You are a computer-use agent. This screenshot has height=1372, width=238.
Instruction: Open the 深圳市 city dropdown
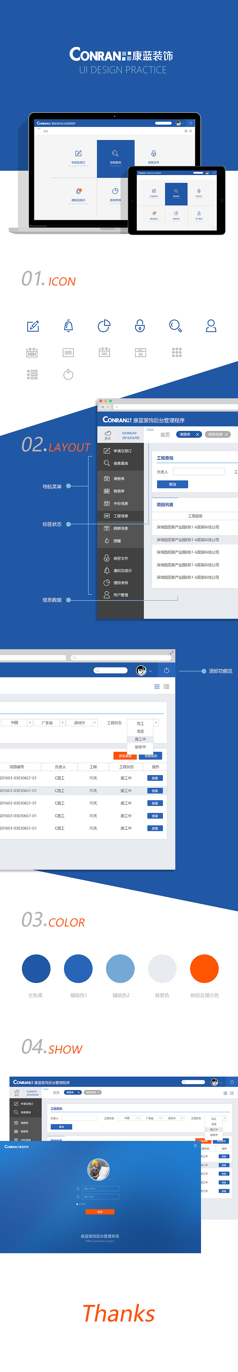[x=82, y=723]
